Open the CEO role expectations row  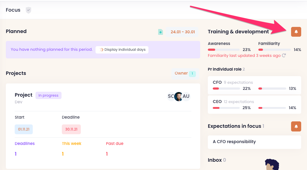click(x=254, y=105)
